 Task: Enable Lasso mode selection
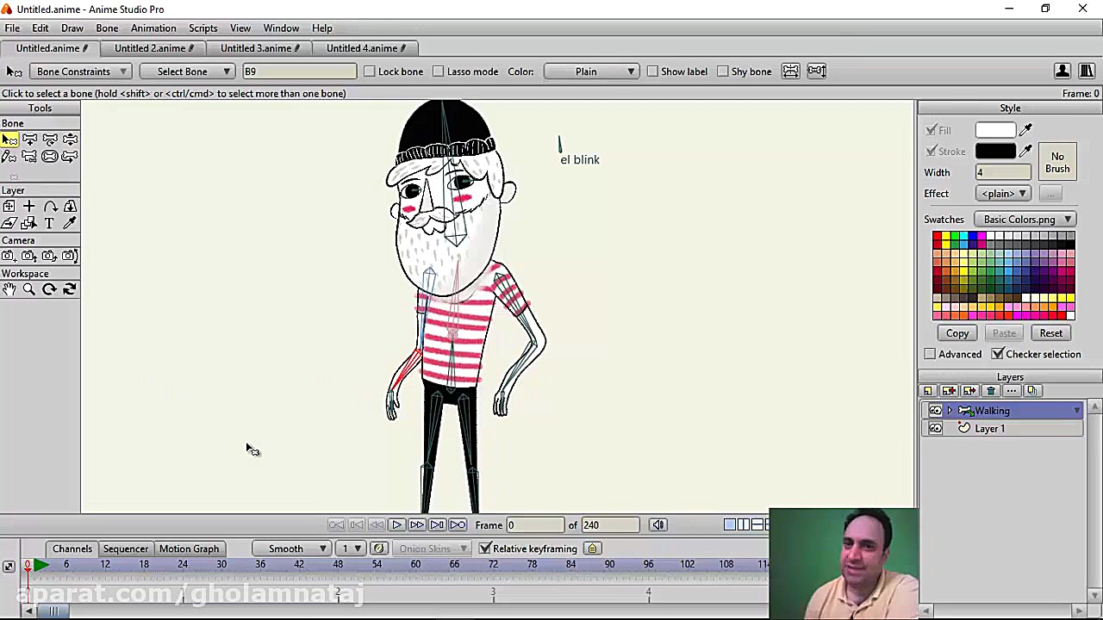point(439,71)
